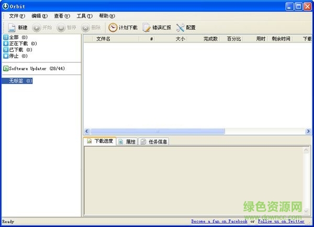Click the Delete (删除) toolbar button
The image size is (314, 227).
(x=91, y=27)
